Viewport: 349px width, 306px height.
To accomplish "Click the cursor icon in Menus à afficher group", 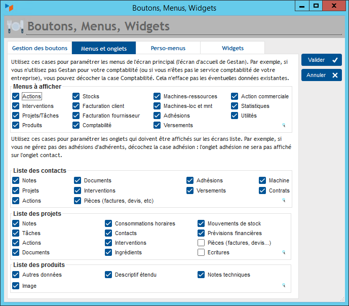I will click(284, 124).
